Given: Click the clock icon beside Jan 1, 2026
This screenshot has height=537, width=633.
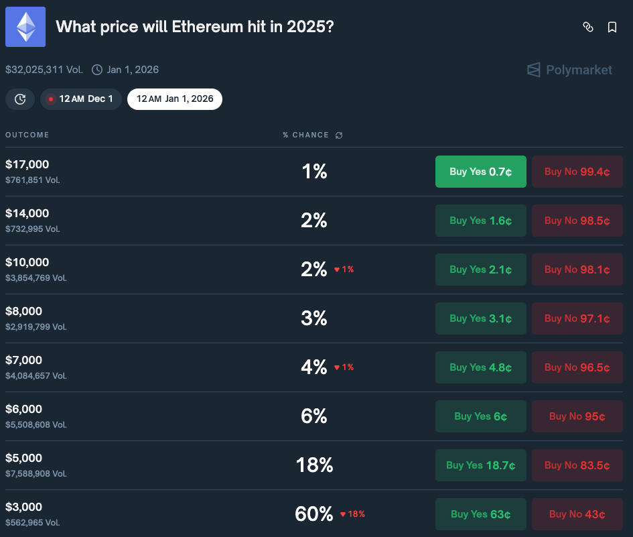Looking at the screenshot, I should 96,70.
